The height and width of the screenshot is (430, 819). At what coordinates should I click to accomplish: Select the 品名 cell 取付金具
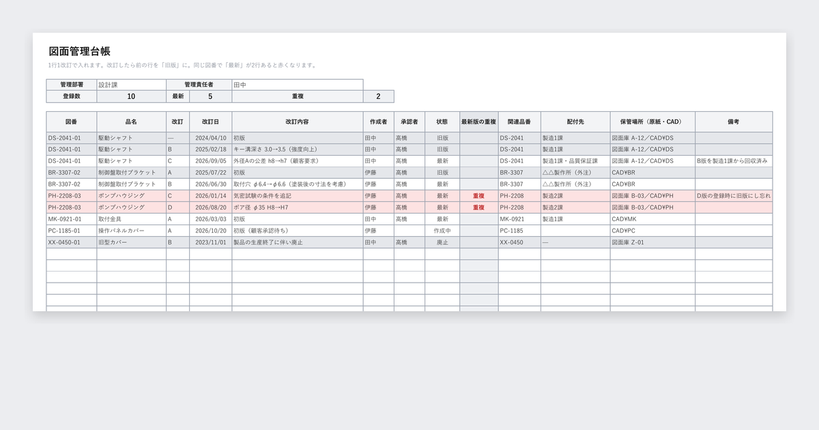tap(131, 219)
